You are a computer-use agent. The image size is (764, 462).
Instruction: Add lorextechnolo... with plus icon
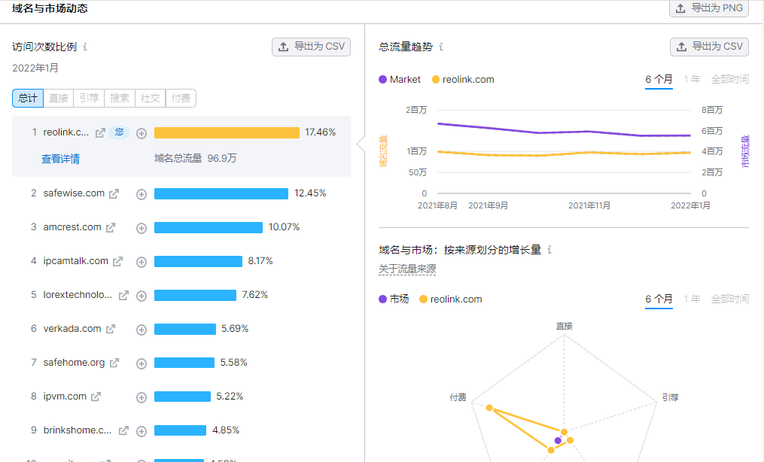coord(142,296)
